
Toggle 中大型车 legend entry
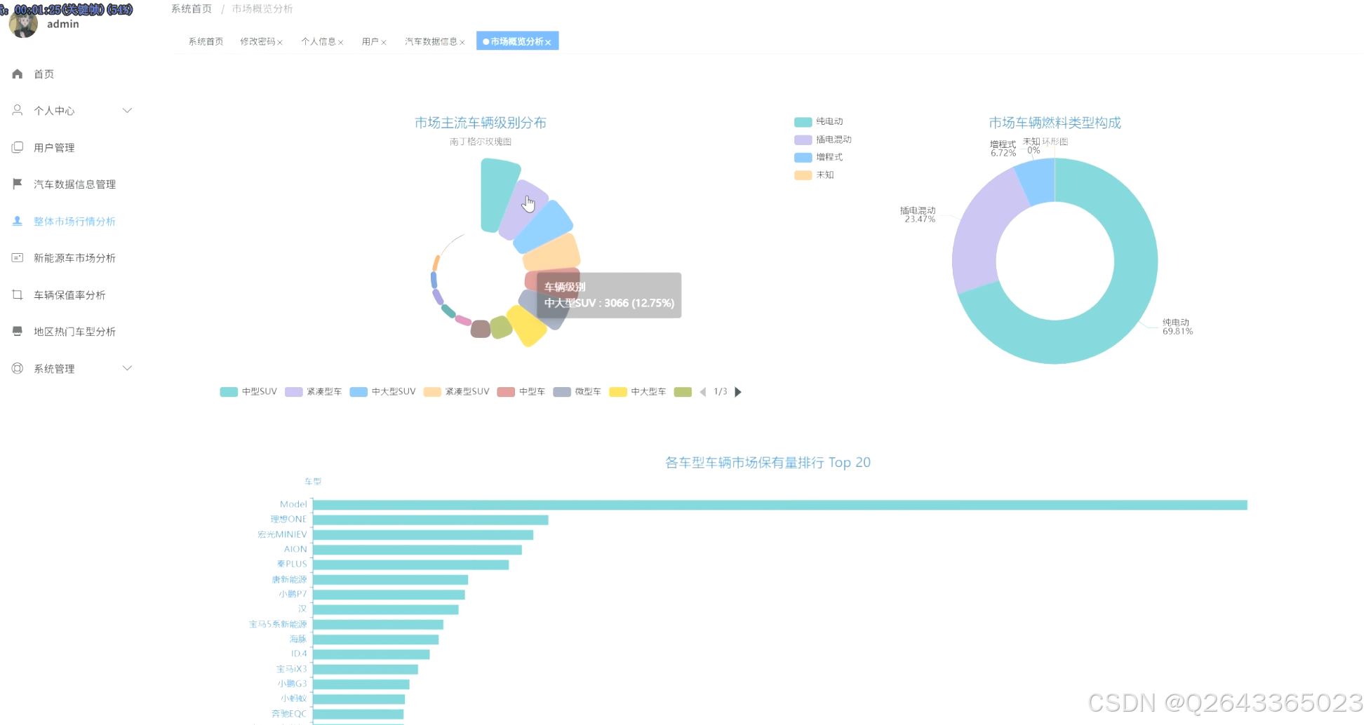pos(638,392)
